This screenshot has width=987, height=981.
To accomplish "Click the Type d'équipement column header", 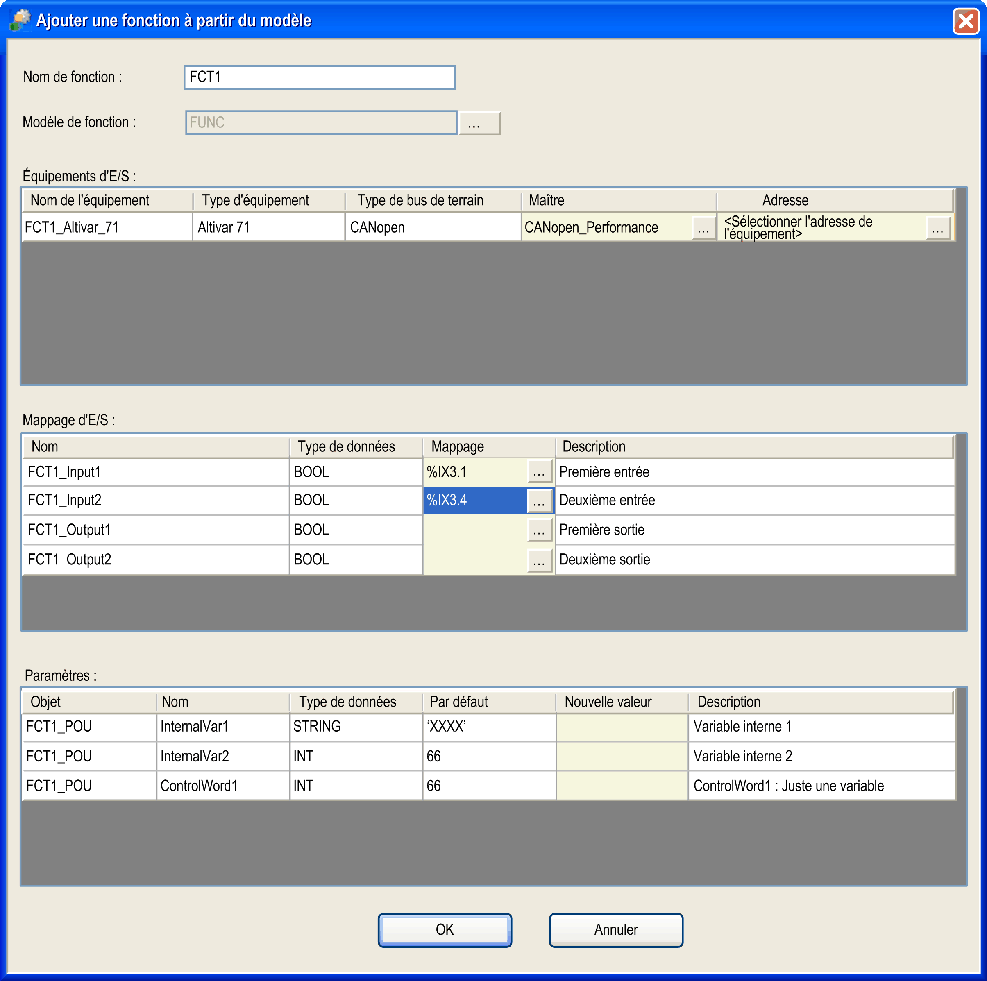I will click(x=269, y=200).
